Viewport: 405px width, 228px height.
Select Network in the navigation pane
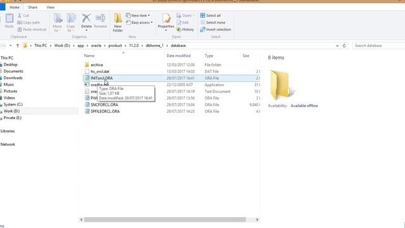pos(8,144)
